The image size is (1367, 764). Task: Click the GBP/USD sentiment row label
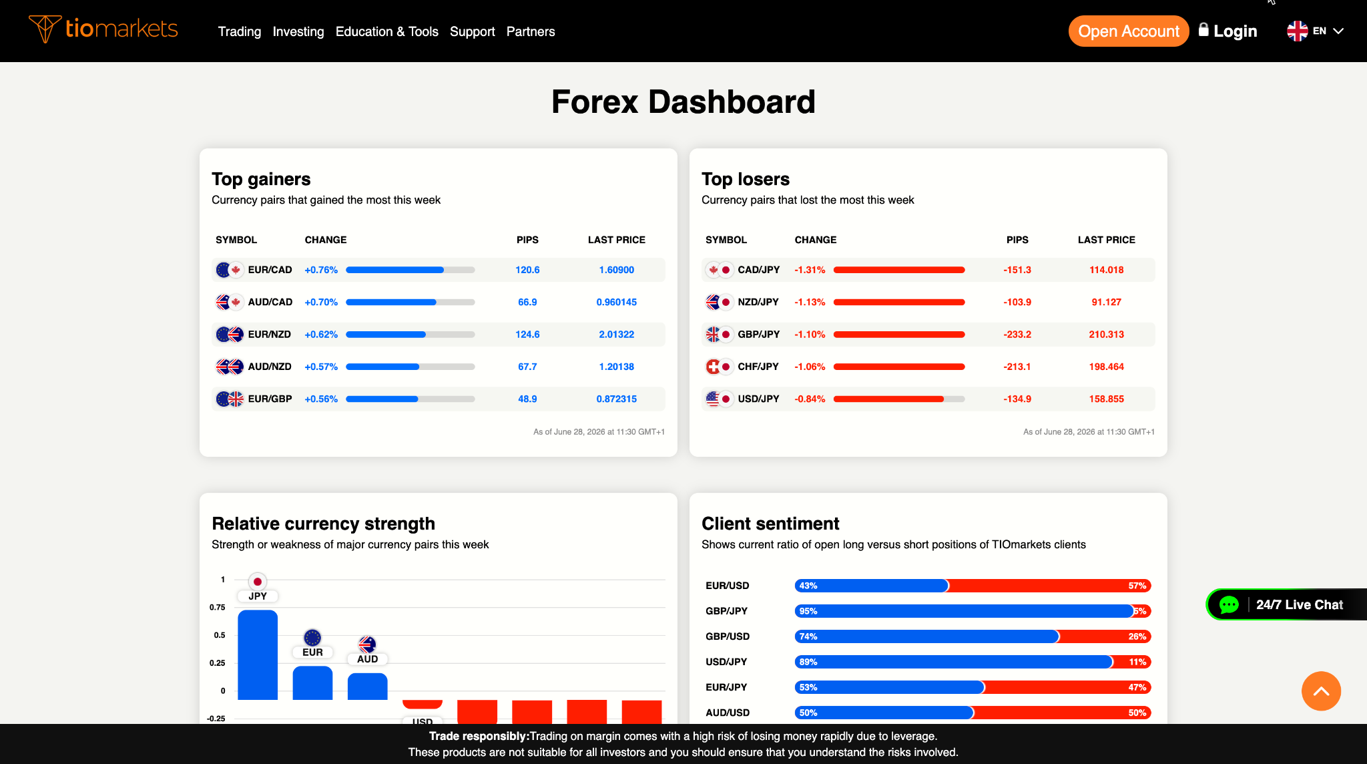click(x=728, y=636)
